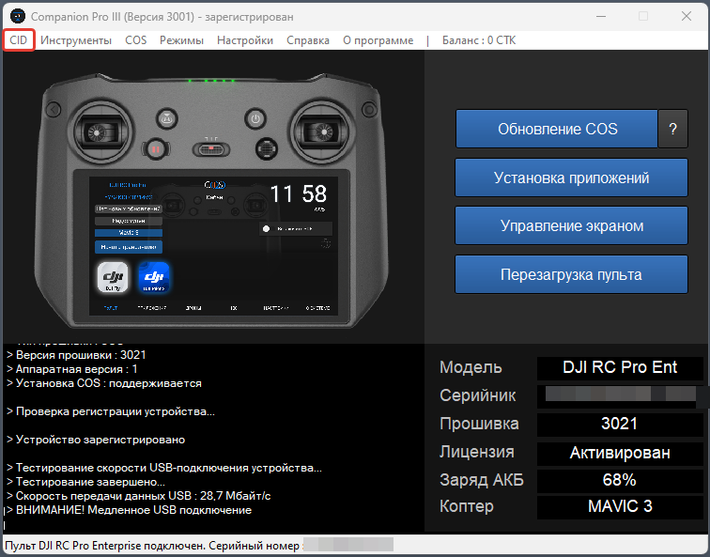Open the О программе menu
Viewport: 710px width, 557px height.
[x=378, y=40]
